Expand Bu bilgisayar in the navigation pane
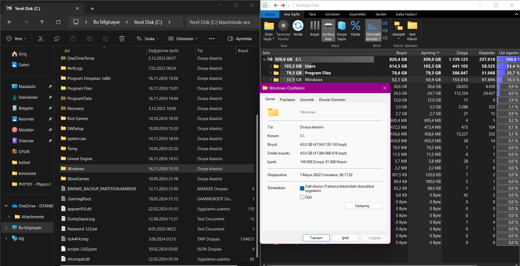 click(6, 227)
